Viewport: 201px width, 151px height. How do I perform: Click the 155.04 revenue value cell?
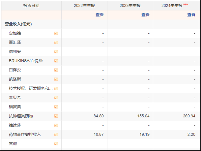[x=143, y=116]
